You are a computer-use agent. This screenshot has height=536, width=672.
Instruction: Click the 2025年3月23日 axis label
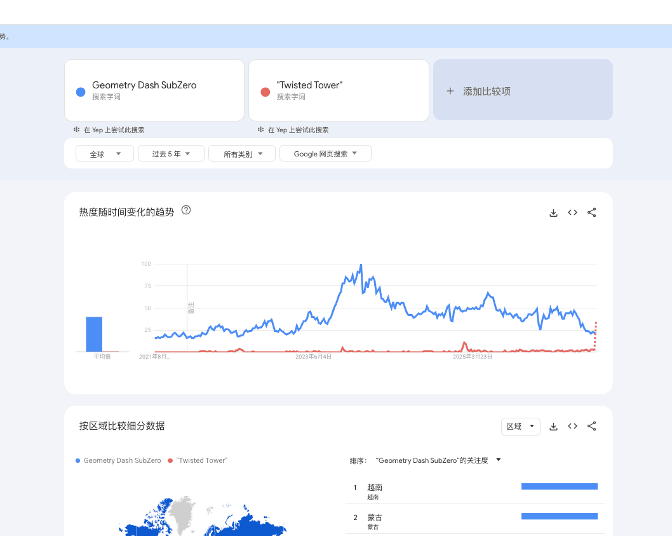point(473,357)
